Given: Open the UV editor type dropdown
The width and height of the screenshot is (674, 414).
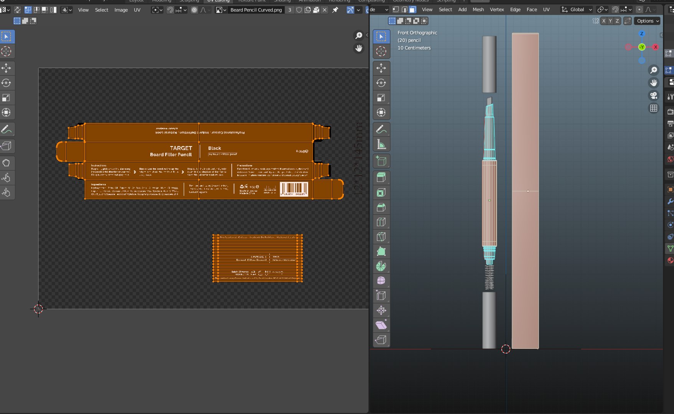Looking at the screenshot, I should [5, 10].
